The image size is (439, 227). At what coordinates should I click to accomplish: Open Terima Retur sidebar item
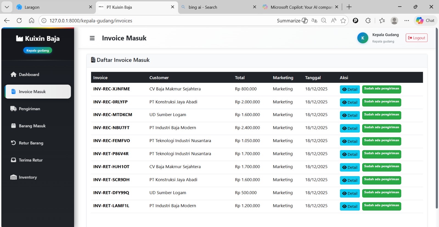pyautogui.click(x=38, y=160)
